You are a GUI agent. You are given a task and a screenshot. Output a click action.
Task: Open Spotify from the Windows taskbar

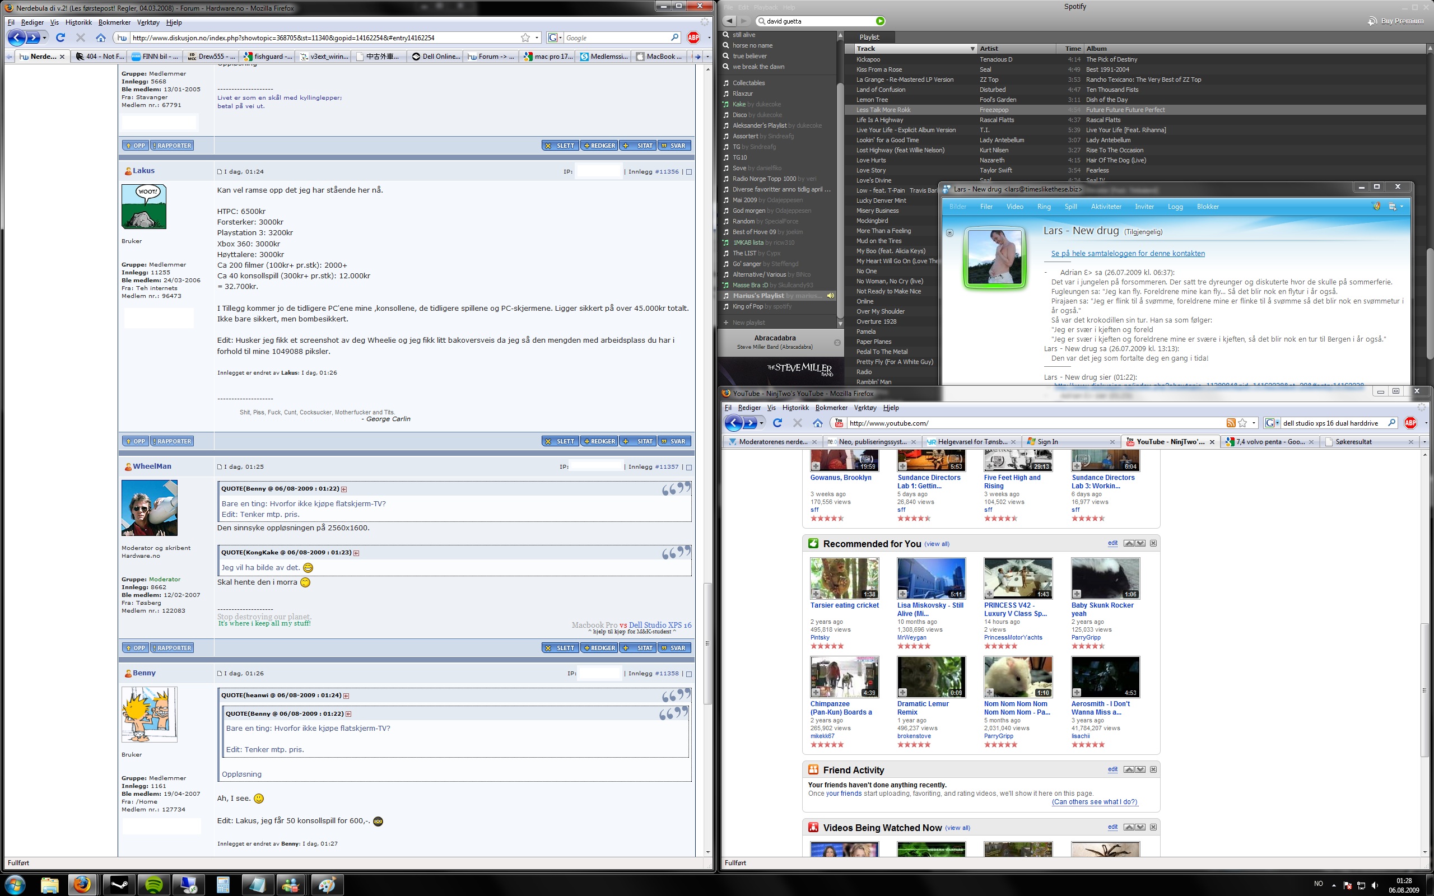coord(154,885)
